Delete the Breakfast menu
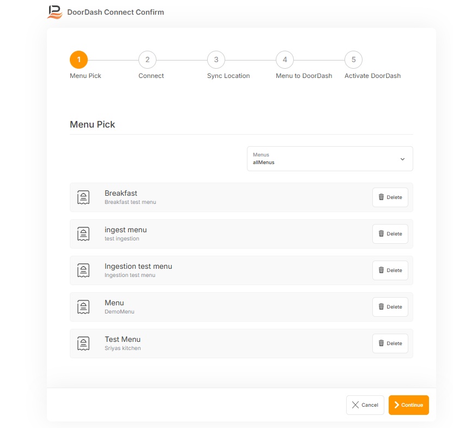The height and width of the screenshot is (428, 453). tap(390, 197)
